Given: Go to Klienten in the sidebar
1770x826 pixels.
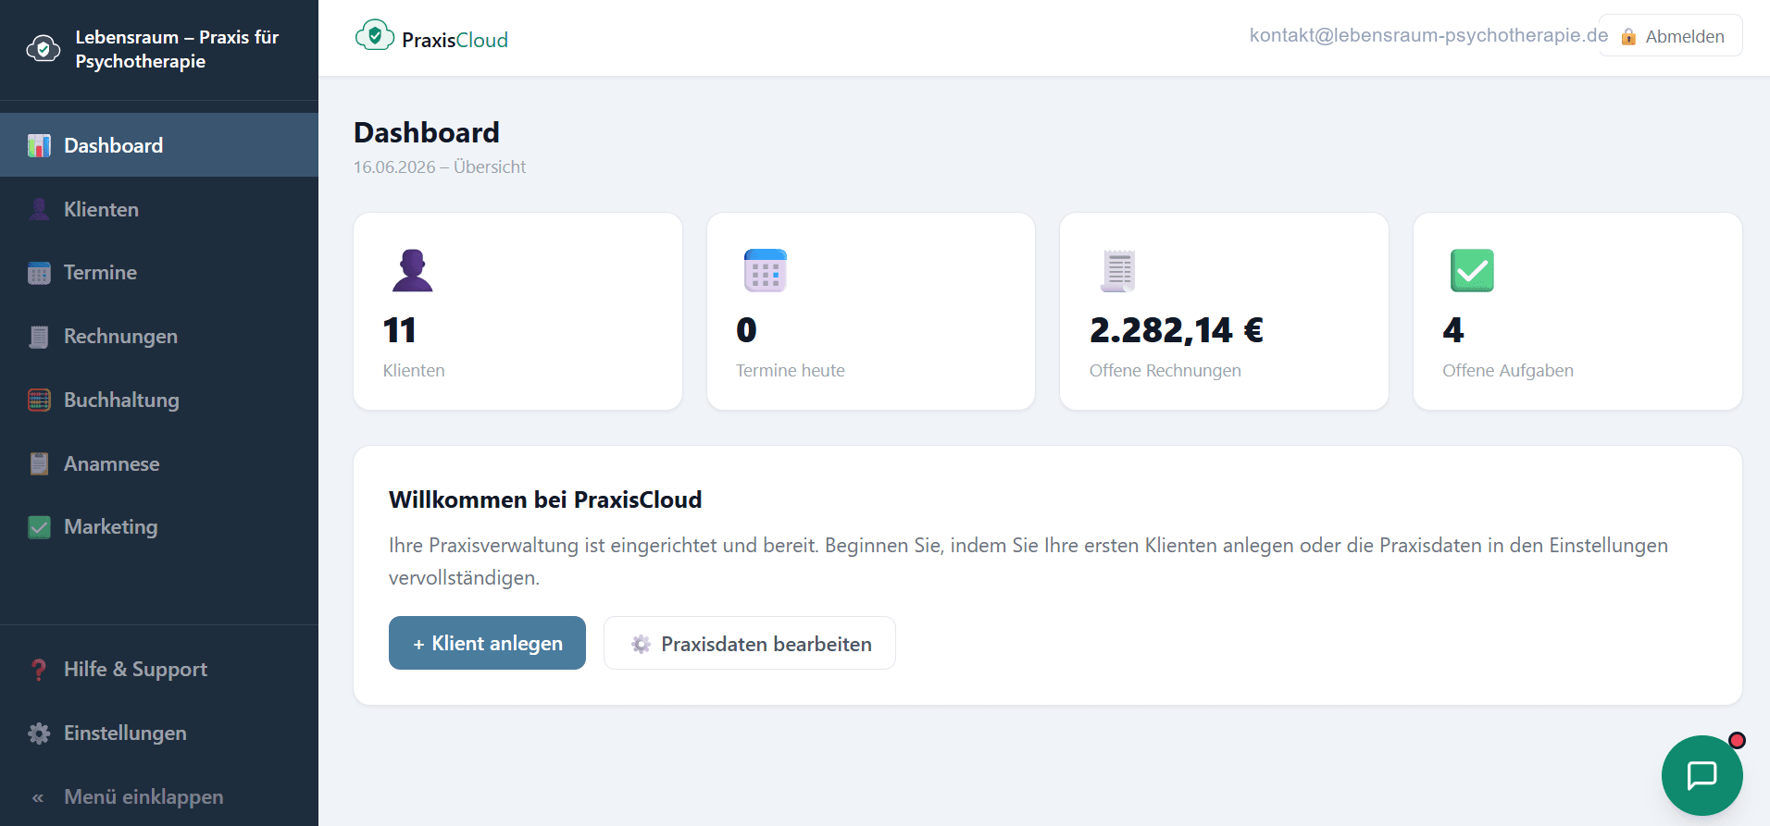Looking at the screenshot, I should (159, 209).
